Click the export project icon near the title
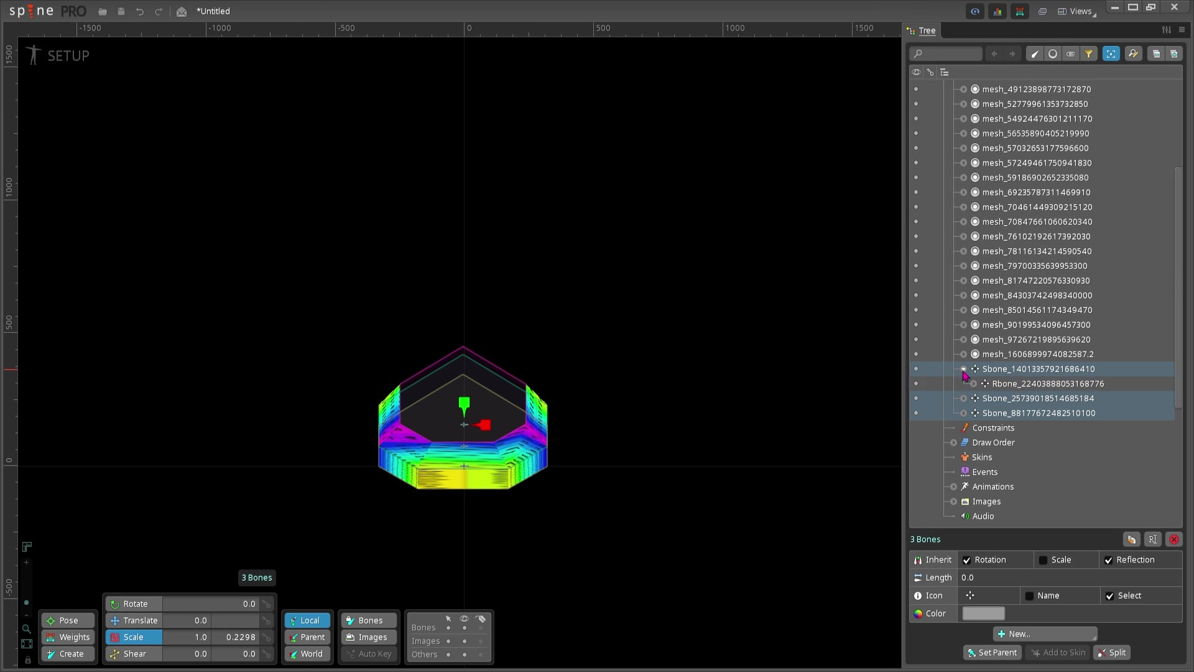Viewport: 1194px width, 672px height. pyautogui.click(x=182, y=11)
